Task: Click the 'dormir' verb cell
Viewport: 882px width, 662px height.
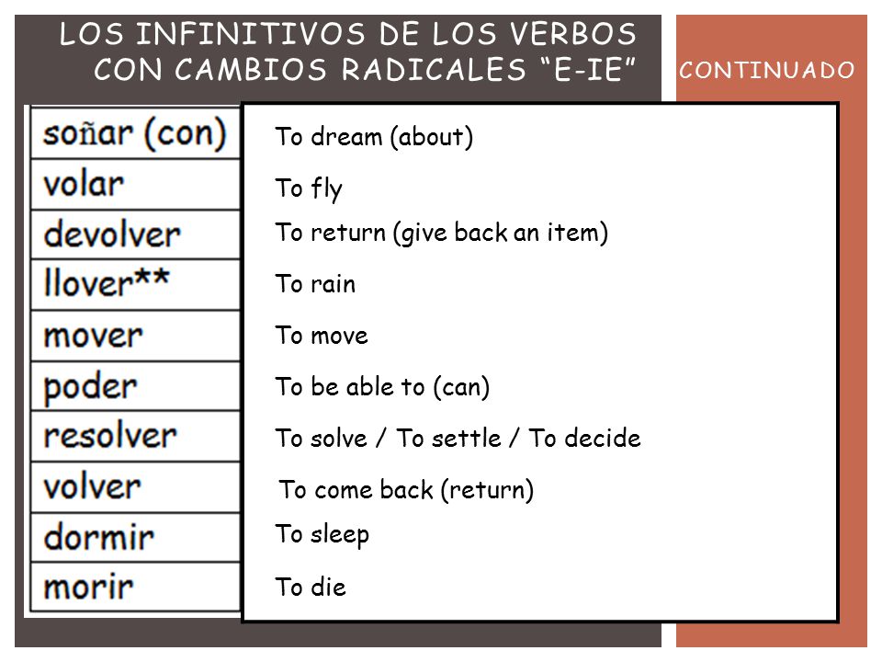Action: (x=135, y=537)
